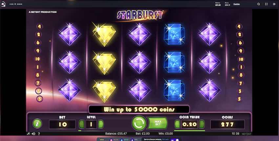
Task: Toggle the Casino Jackpots opt-in switch
Action: [175, 140]
